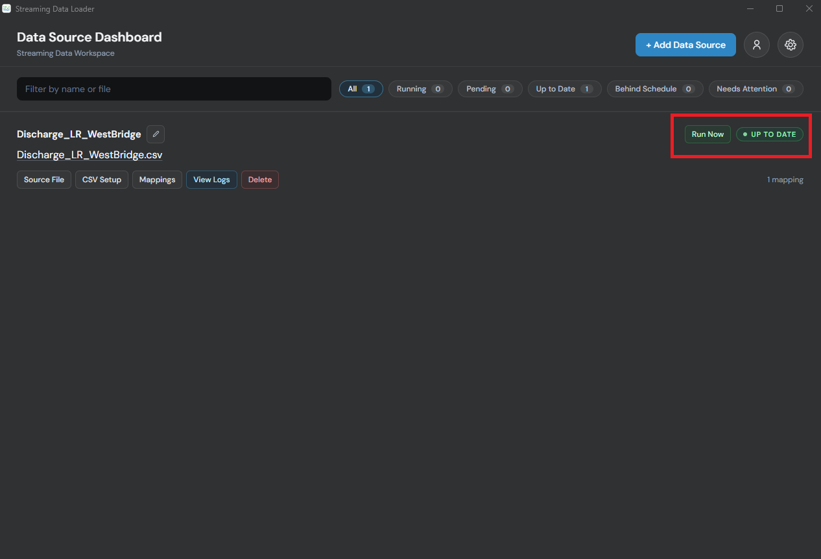The width and height of the screenshot is (821, 559).
Task: Filter by Running sources
Action: click(x=420, y=89)
